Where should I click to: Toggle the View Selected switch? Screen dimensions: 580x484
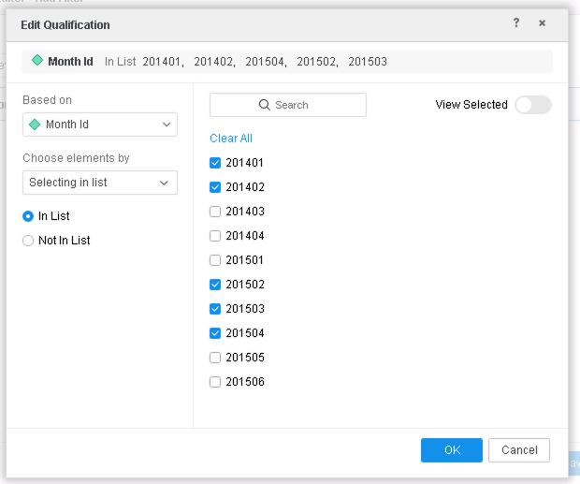pyautogui.click(x=532, y=105)
